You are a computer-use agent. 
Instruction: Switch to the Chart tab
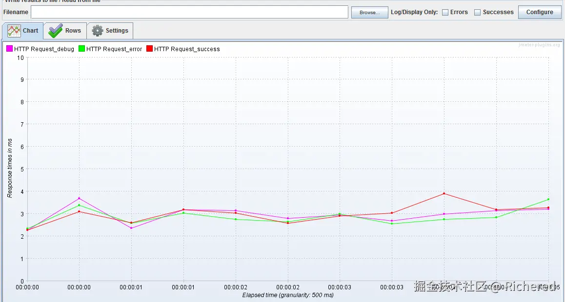coord(23,31)
